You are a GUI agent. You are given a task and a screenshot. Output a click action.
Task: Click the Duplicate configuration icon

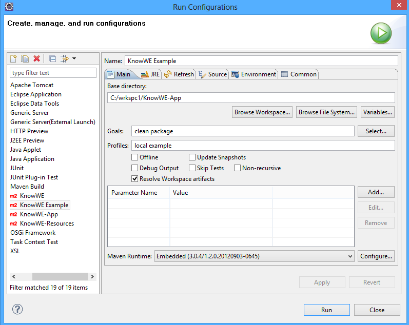(25, 58)
